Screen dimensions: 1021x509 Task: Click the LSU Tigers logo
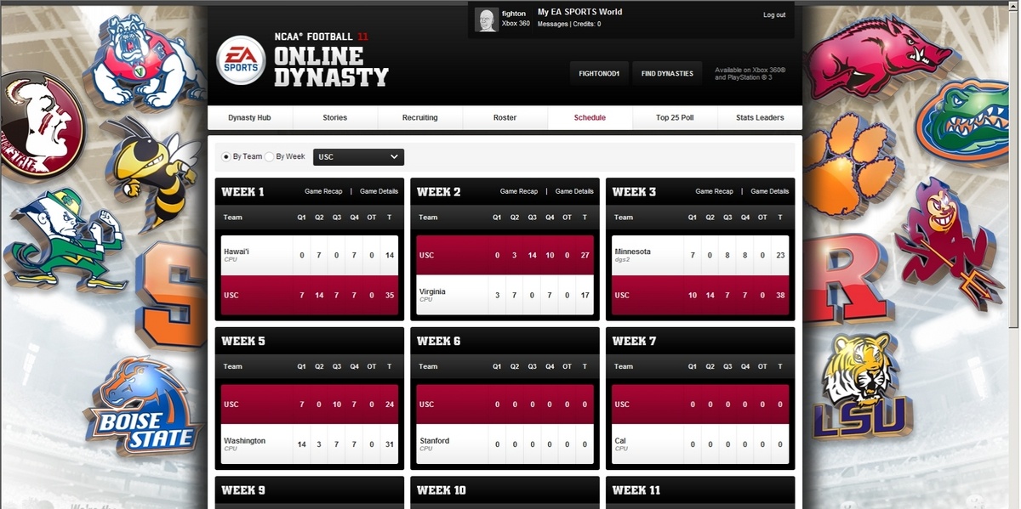(x=861, y=387)
